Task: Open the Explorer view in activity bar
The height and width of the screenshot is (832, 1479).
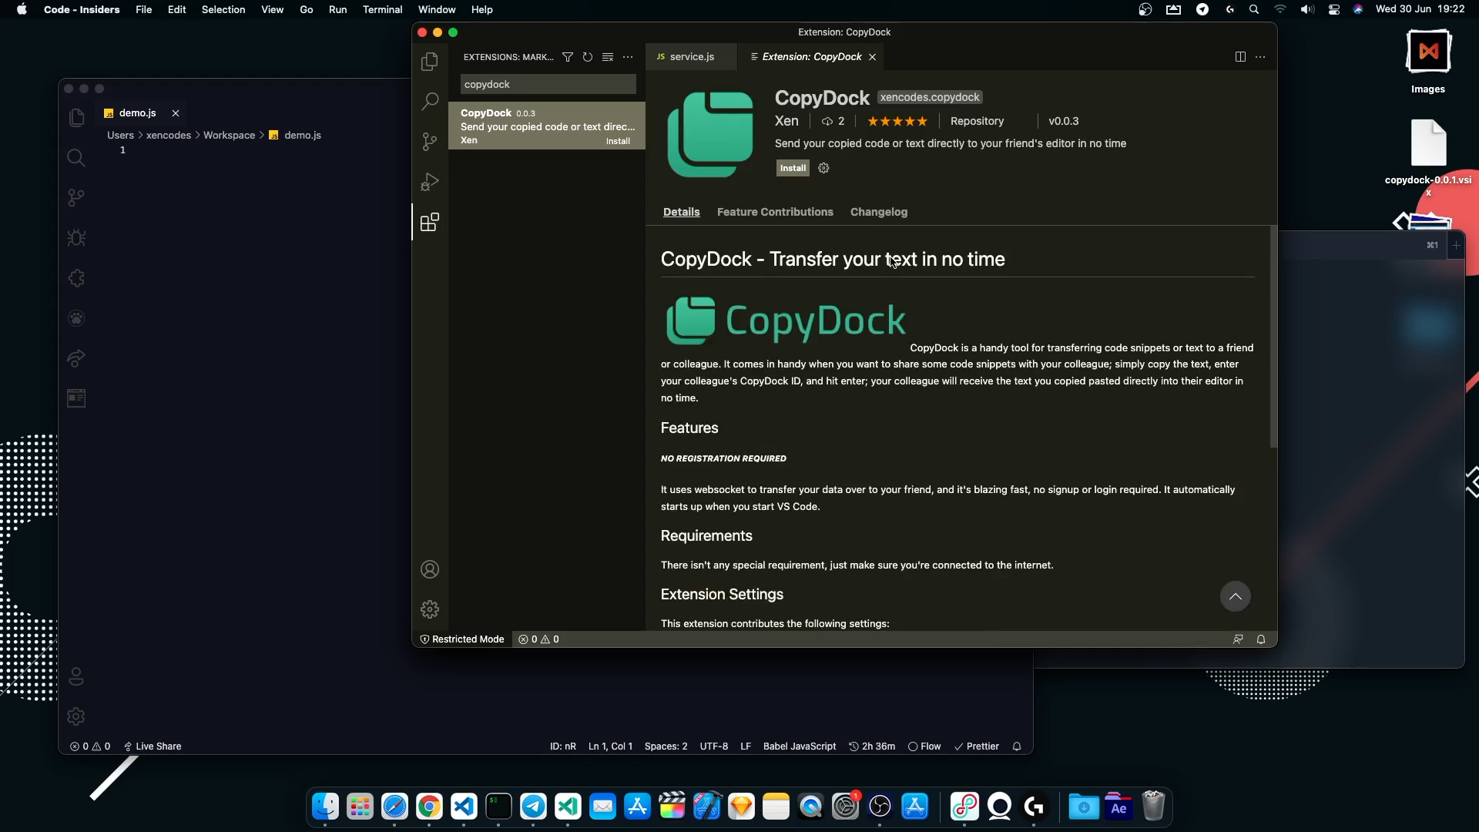Action: coord(430,62)
